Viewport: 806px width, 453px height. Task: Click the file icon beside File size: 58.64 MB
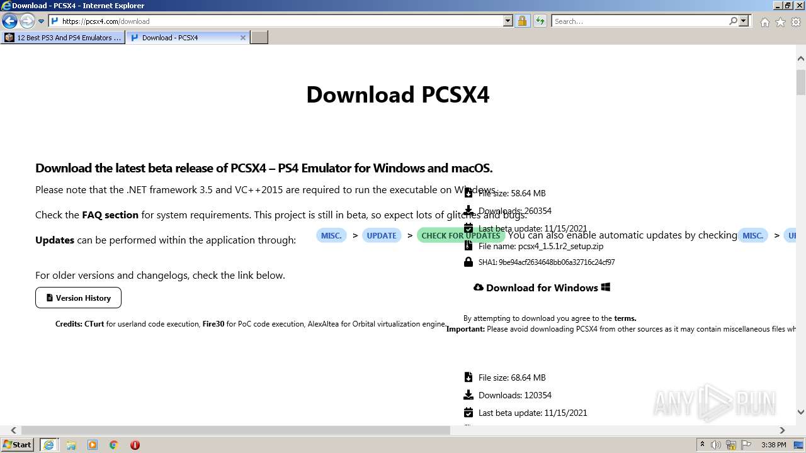468,193
